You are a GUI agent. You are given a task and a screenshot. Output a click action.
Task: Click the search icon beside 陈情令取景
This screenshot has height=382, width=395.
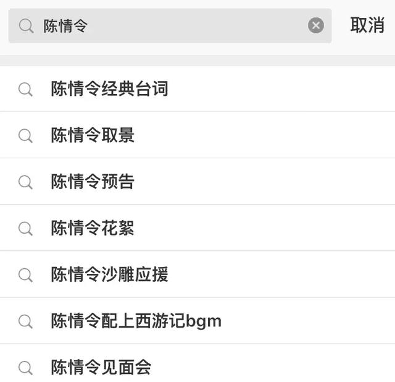click(x=25, y=136)
